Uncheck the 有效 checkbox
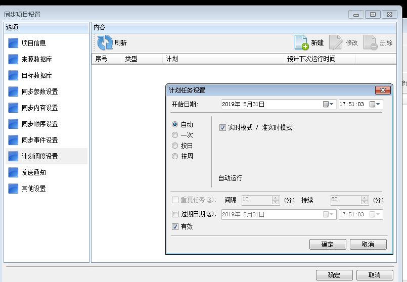407x282 pixels. click(175, 226)
